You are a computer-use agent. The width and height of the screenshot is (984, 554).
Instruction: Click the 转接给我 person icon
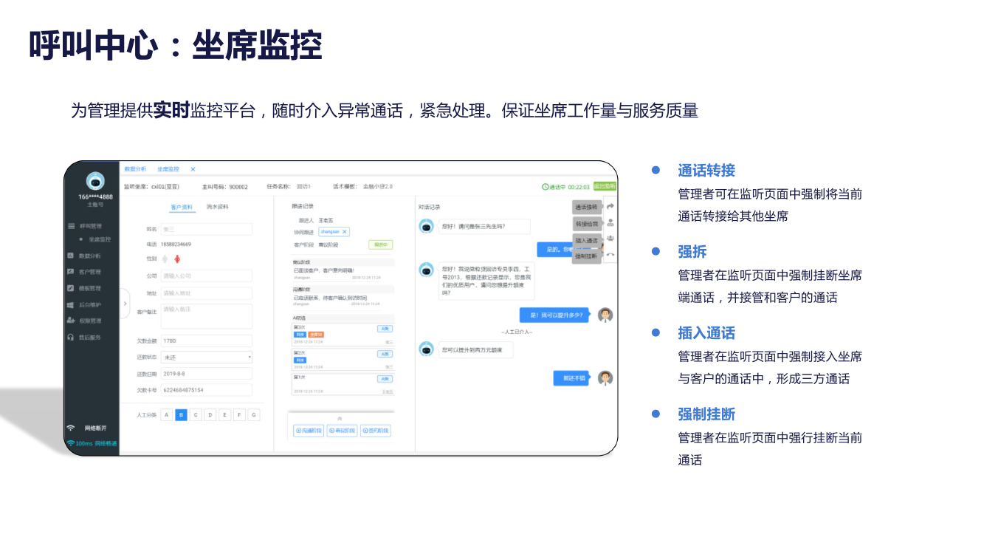[x=610, y=222]
